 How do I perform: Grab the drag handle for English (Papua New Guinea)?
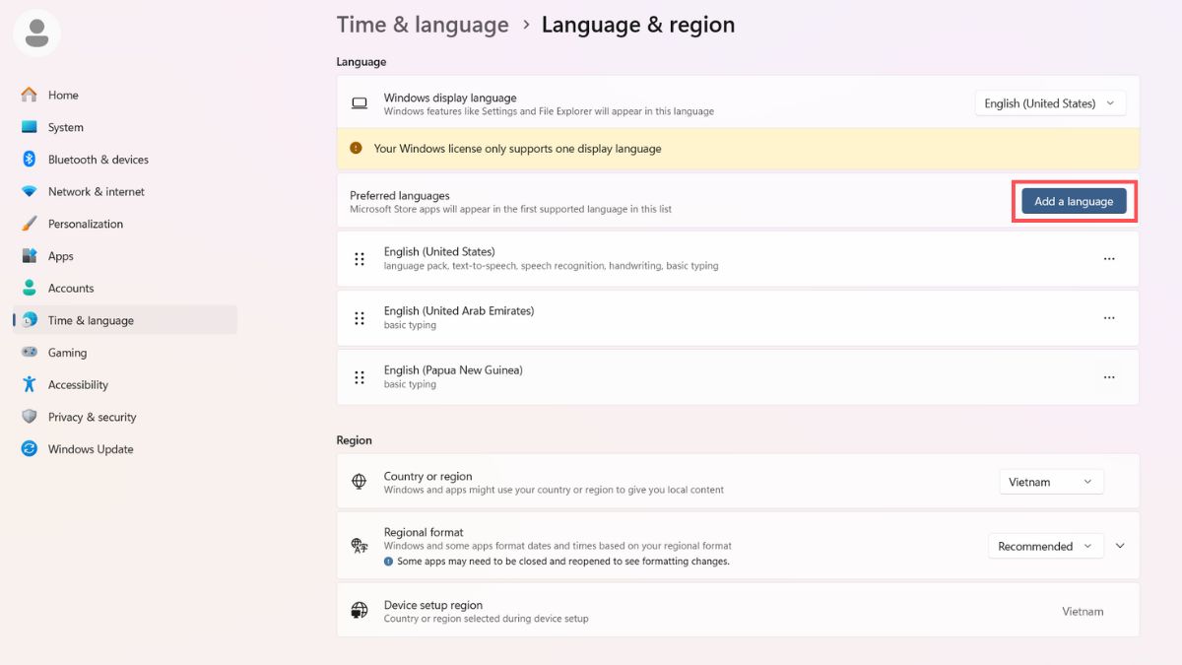click(360, 377)
